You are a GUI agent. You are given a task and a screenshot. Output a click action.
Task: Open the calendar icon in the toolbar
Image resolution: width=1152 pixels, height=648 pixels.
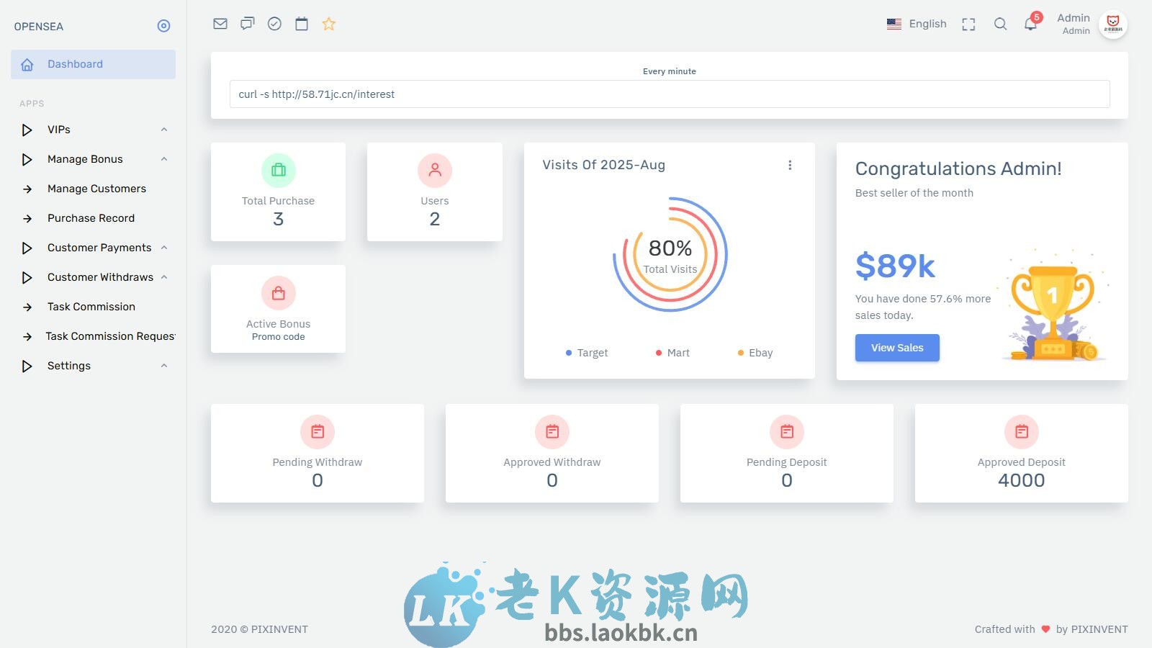[302, 23]
